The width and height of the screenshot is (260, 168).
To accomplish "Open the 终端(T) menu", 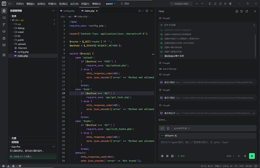I will [x=85, y=4].
